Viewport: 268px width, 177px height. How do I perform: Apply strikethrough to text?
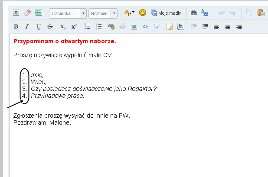click(50, 26)
